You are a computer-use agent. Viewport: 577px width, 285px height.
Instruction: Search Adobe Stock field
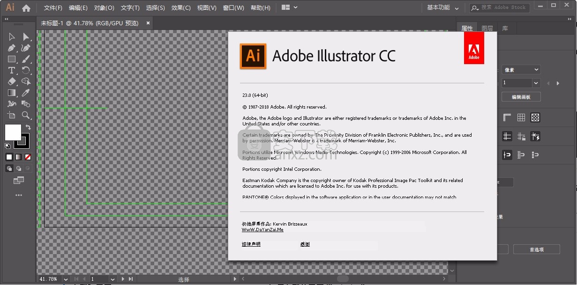(500, 7)
